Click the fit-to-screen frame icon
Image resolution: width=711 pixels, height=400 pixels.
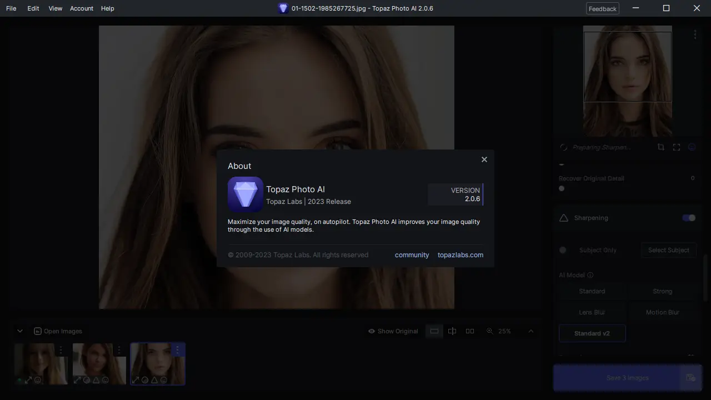[x=677, y=147]
